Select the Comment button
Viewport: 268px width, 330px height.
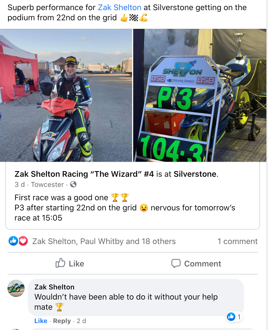click(x=196, y=264)
